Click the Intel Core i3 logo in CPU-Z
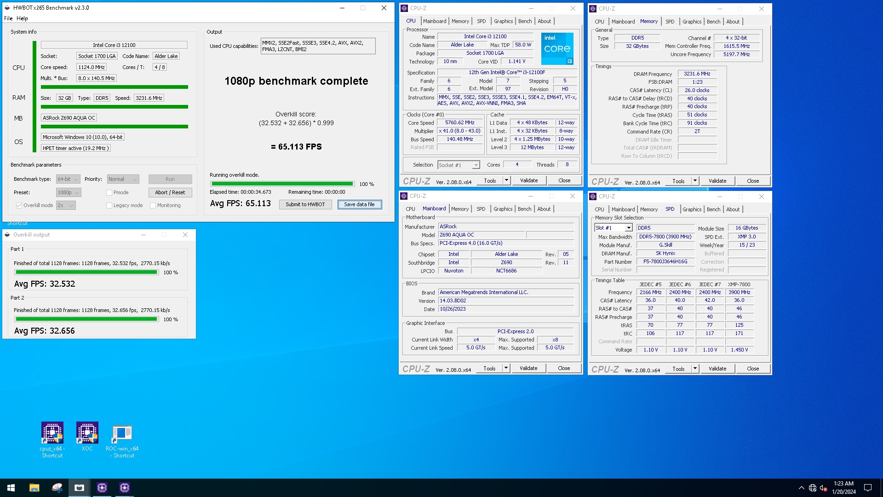Viewport: 883px width, 497px height. point(557,49)
